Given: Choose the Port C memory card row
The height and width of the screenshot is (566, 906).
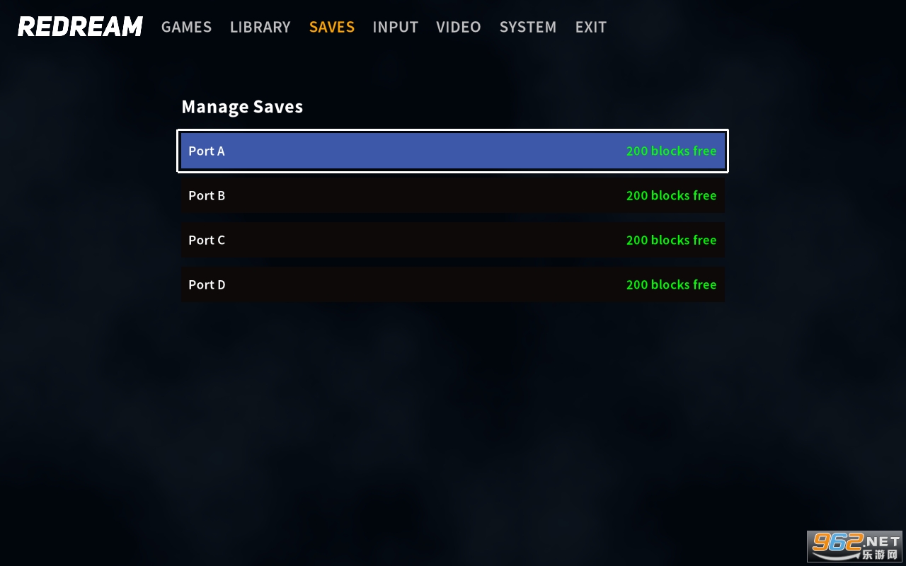Looking at the screenshot, I should (x=452, y=240).
